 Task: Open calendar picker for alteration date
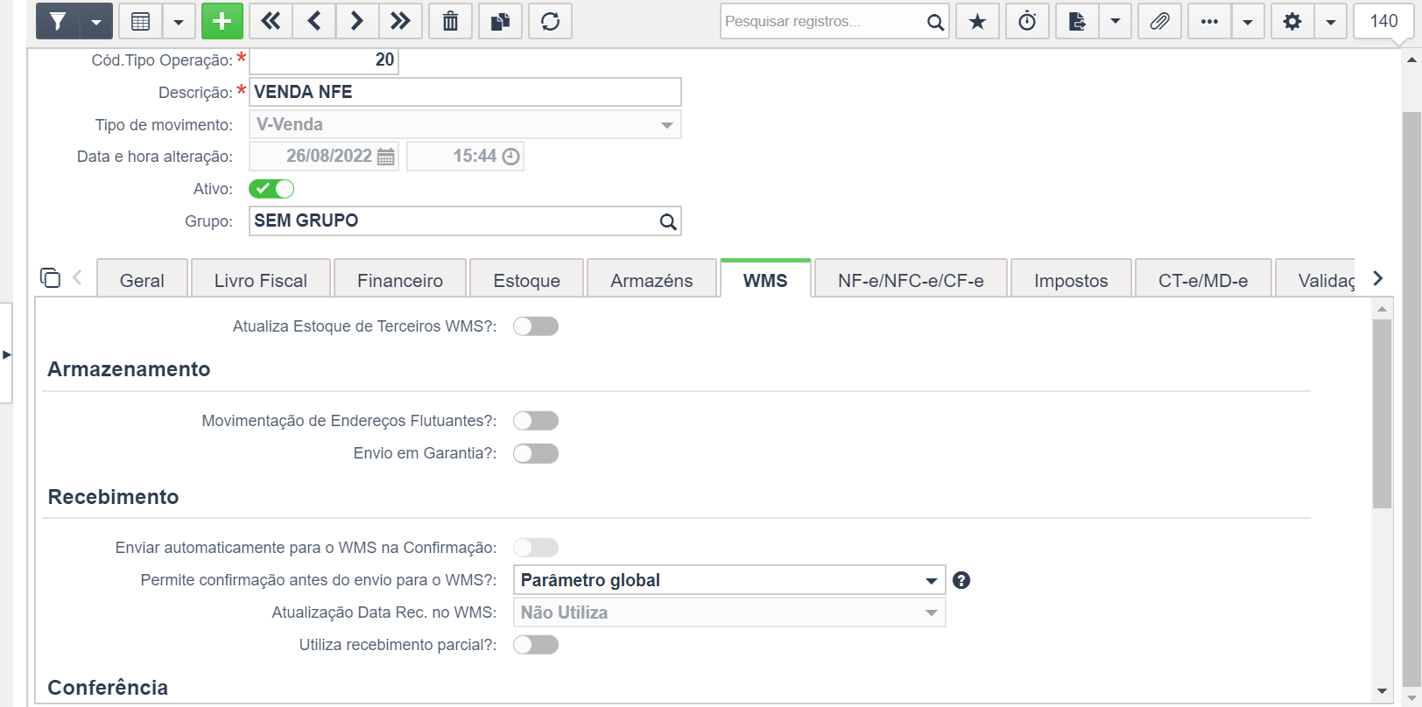coord(385,157)
